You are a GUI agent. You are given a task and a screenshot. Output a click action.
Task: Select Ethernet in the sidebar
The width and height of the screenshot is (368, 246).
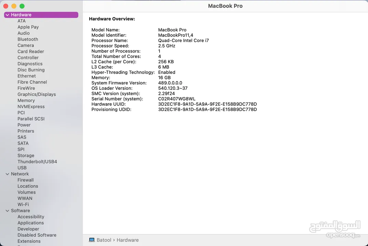[27, 76]
